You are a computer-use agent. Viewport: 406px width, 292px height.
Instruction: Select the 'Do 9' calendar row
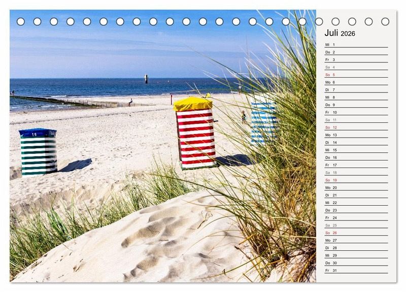click(356, 105)
